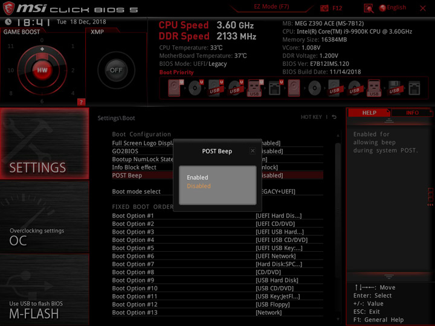Close the POST Beep dialog
This screenshot has height=326, width=435.
tap(253, 151)
